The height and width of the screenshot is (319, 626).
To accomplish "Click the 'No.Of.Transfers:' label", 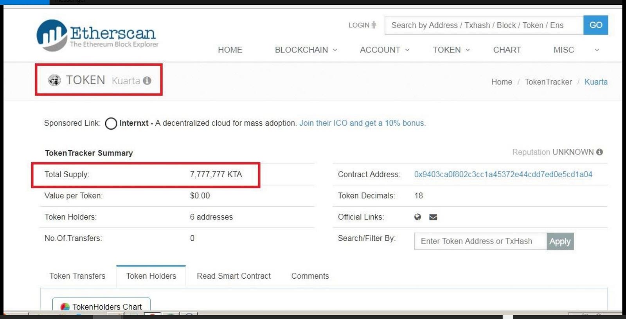I will point(73,238).
